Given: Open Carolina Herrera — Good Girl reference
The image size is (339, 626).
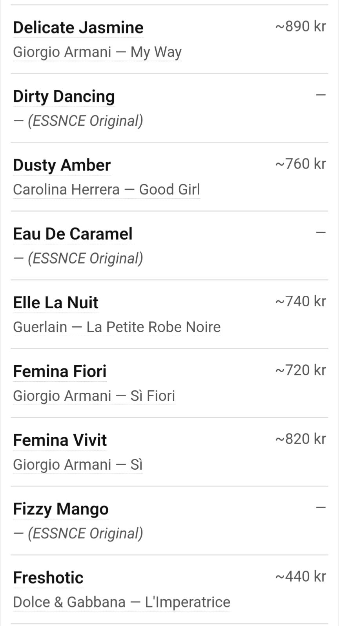Looking at the screenshot, I should pyautogui.click(x=106, y=189).
